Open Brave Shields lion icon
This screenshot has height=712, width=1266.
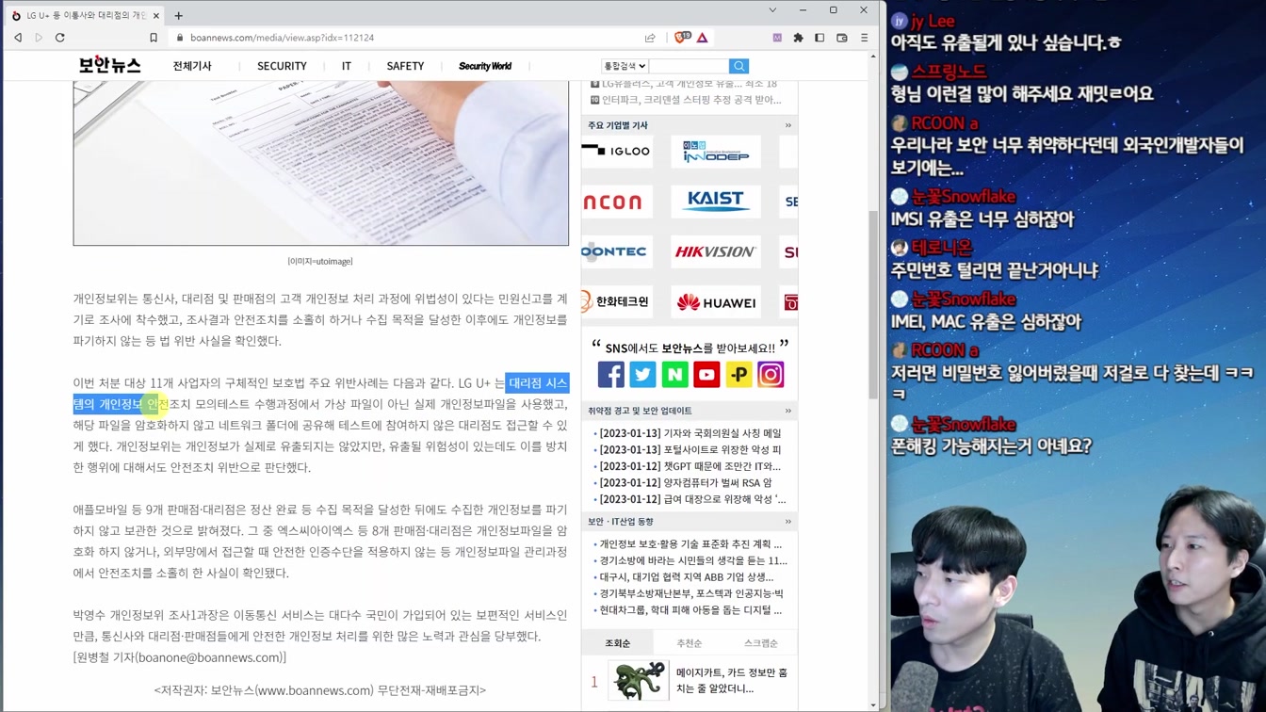click(682, 38)
